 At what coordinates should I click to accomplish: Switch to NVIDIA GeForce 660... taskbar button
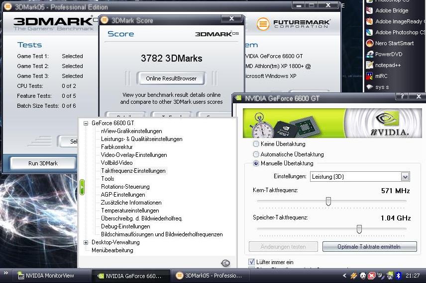[130, 276]
